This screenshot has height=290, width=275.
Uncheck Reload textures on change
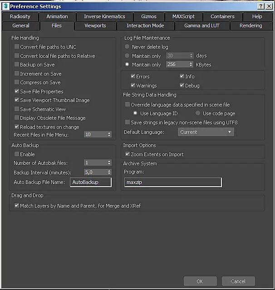click(17, 127)
